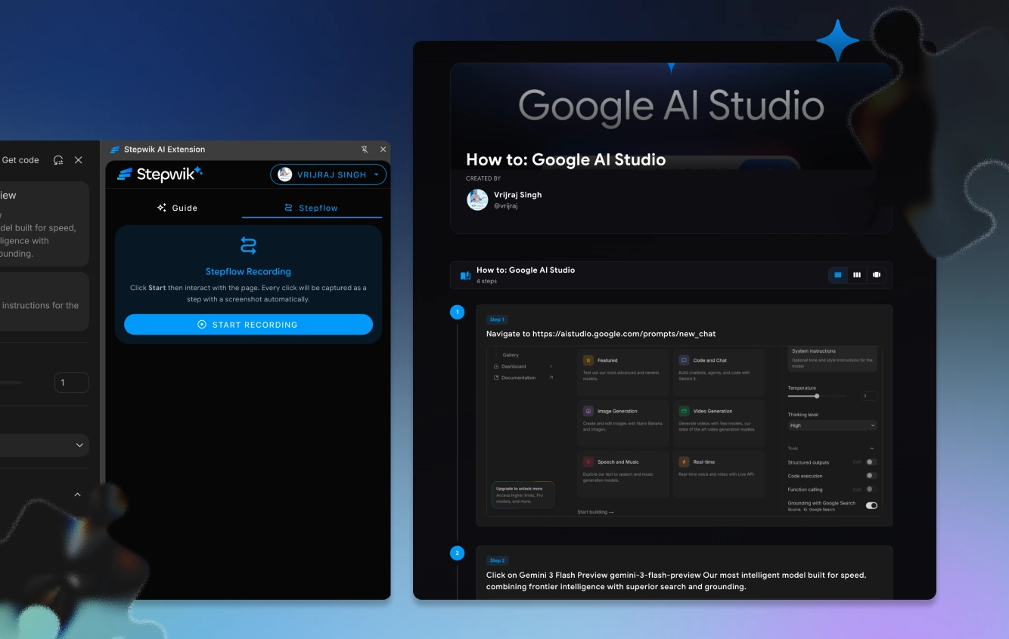Switch to the Guide tab
This screenshot has width=1009, height=639.
coord(177,208)
